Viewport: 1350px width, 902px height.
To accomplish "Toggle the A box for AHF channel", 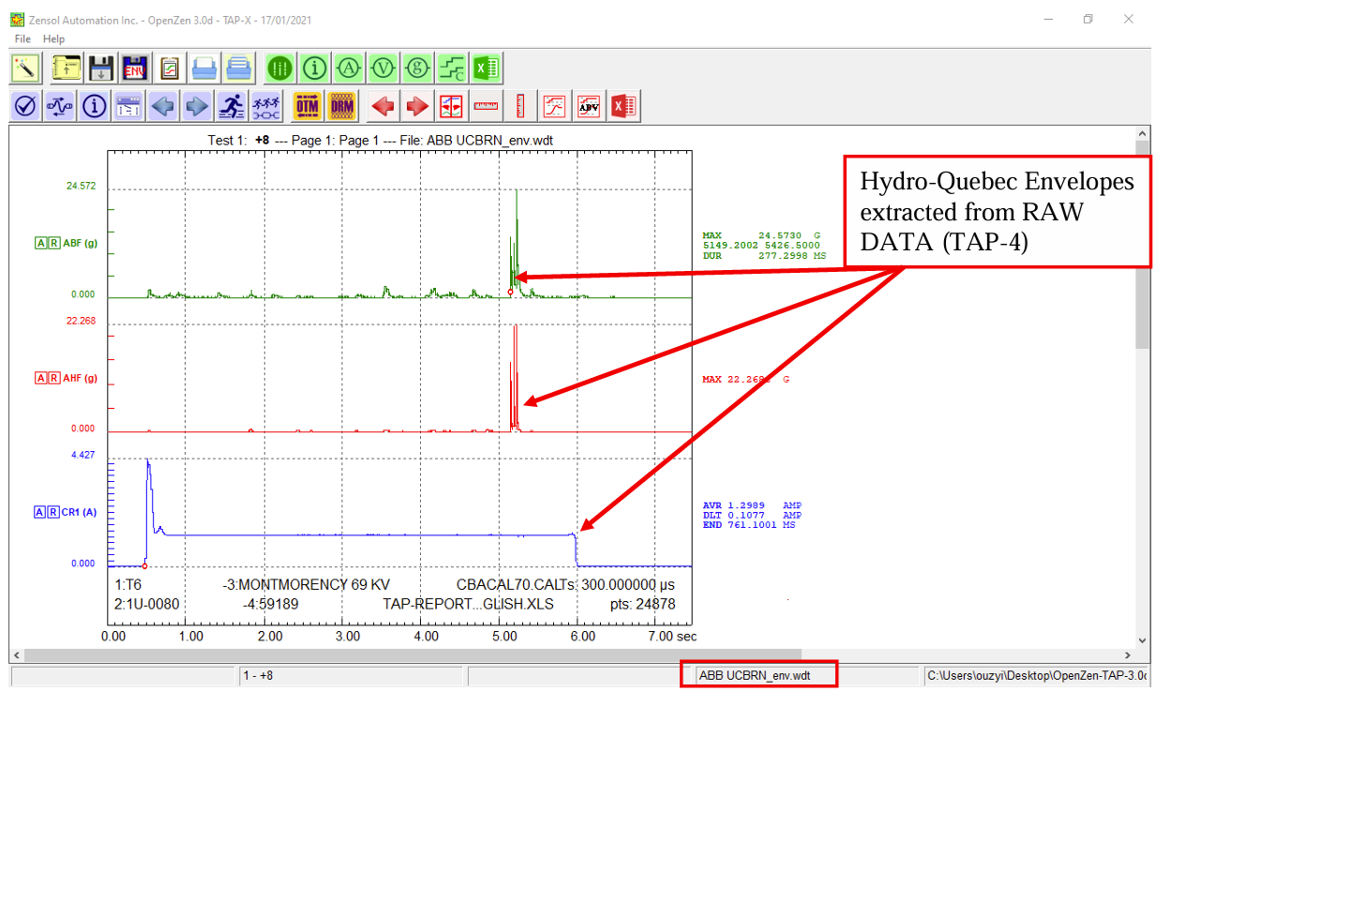I will click(41, 379).
